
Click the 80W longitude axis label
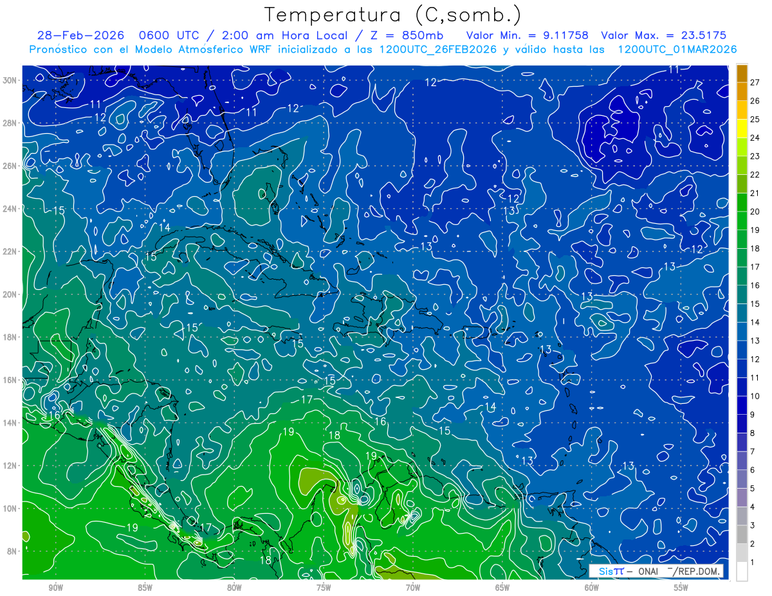pyautogui.click(x=234, y=588)
